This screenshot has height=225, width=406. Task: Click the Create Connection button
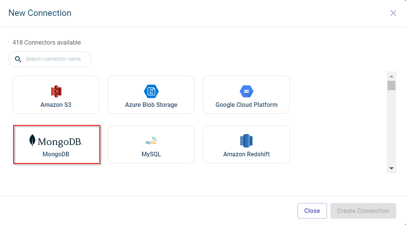(363, 211)
